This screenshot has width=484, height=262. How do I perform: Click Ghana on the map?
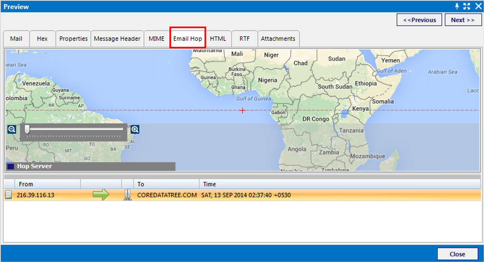238,87
